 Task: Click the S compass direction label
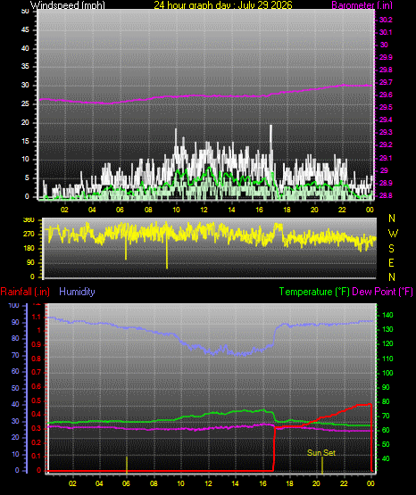(x=391, y=249)
